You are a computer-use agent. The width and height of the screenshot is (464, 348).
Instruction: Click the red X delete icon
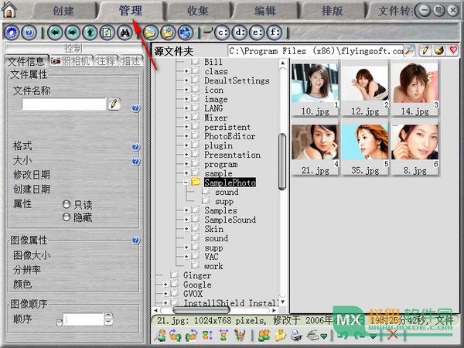(394, 335)
